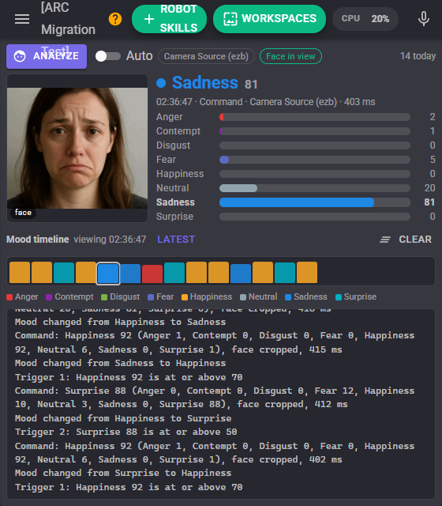Select the third teal Surprise timeline square
The image size is (442, 506).
(x=285, y=273)
